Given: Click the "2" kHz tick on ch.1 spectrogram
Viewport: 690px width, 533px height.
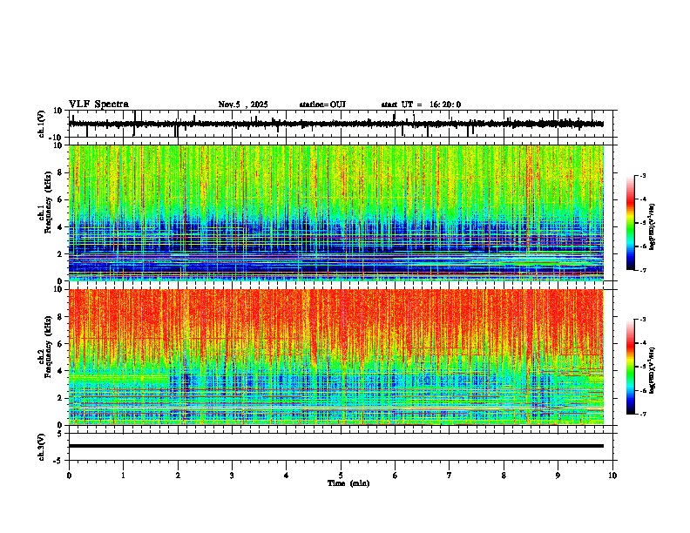Looking at the screenshot, I should coord(60,253).
